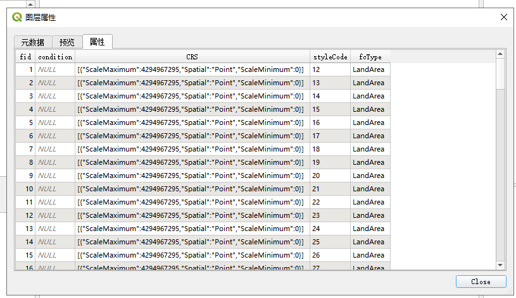This screenshot has height=298, width=516.
Task: Click the LandArea cell in row 11
Action: (370, 202)
